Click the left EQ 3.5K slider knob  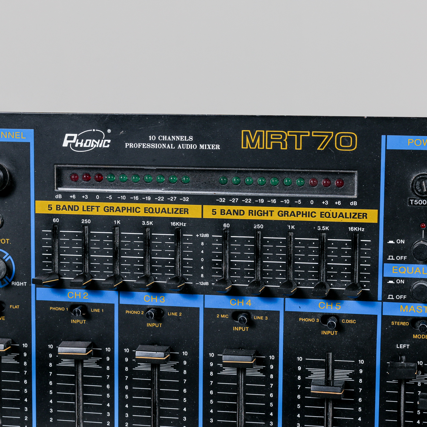point(144,282)
